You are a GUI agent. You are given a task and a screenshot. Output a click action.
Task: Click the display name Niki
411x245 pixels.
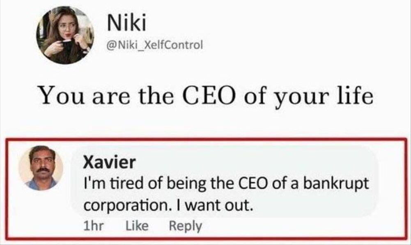click(126, 25)
